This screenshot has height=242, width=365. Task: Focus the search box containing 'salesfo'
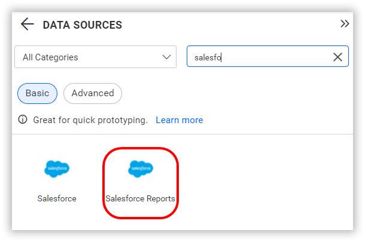coord(267,57)
